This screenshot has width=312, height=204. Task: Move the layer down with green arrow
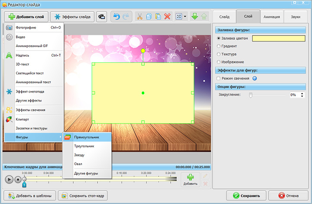coord(195,16)
